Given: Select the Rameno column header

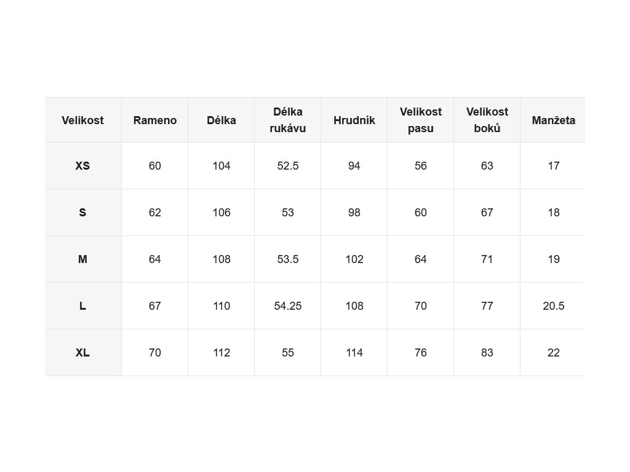Looking at the screenshot, I should 154,120.
